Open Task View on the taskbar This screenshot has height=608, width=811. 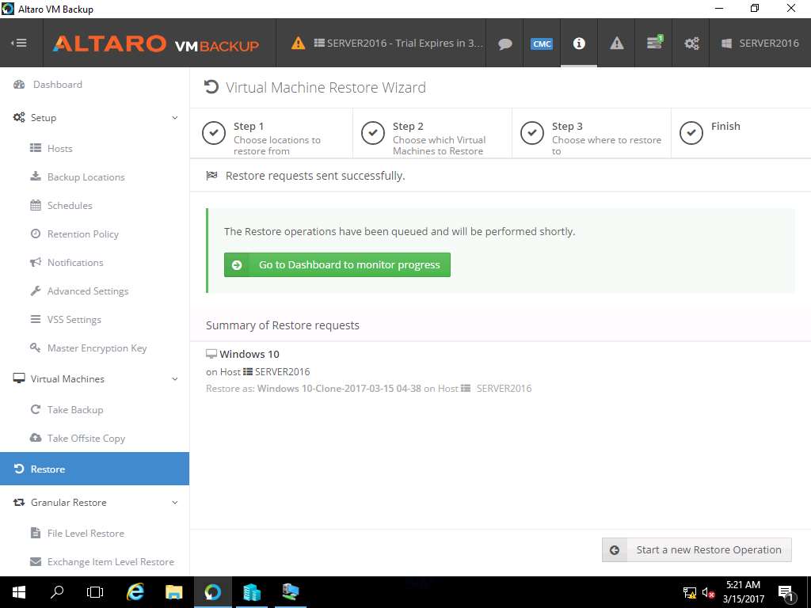[95, 592]
